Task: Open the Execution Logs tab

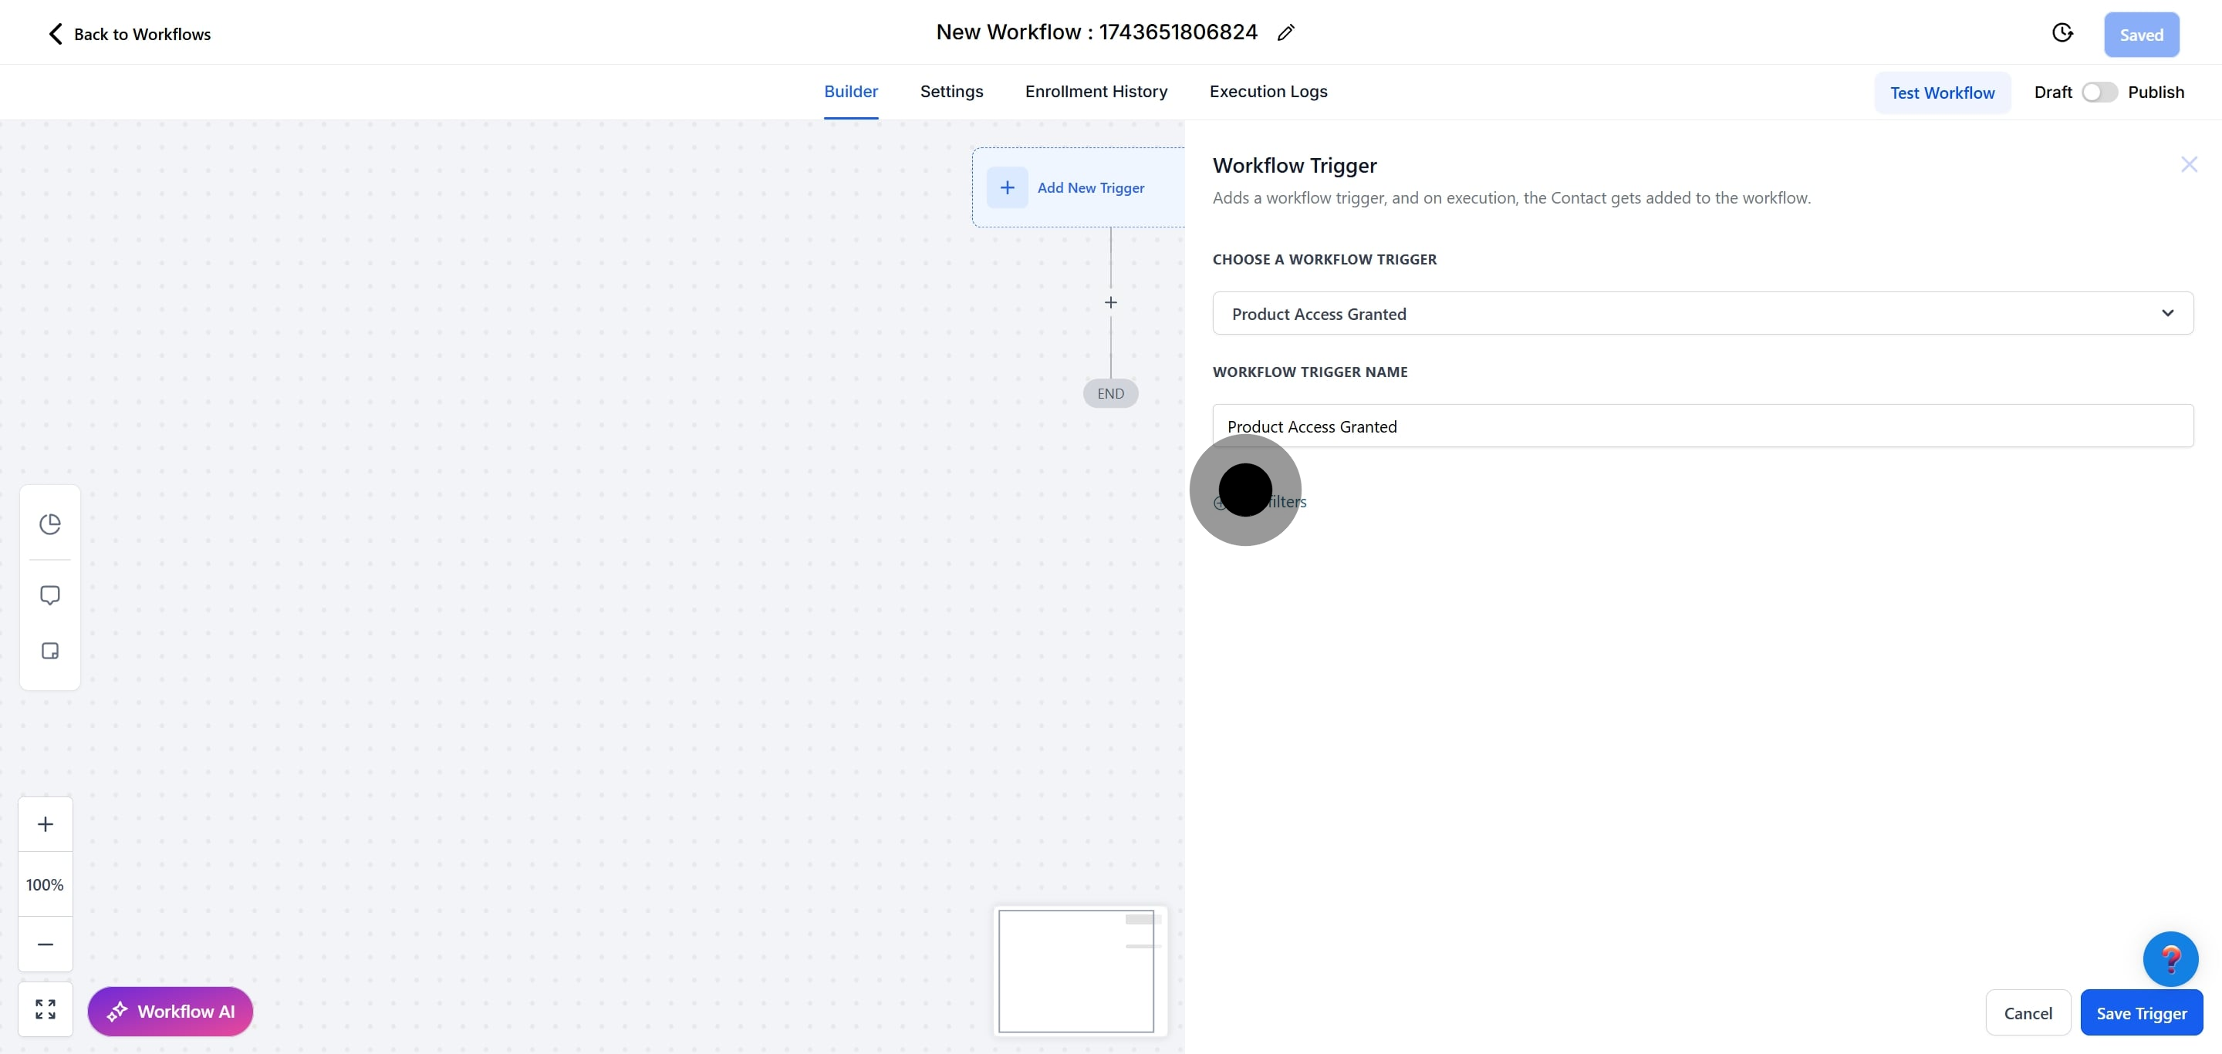Action: click(x=1268, y=91)
